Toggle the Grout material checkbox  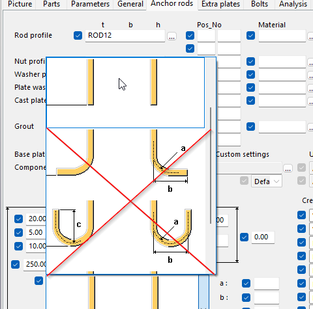pyautogui.click(x=250, y=127)
